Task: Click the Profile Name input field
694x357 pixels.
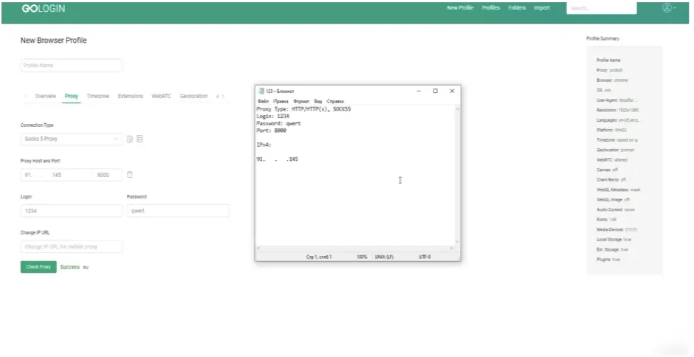Action: coord(71,66)
